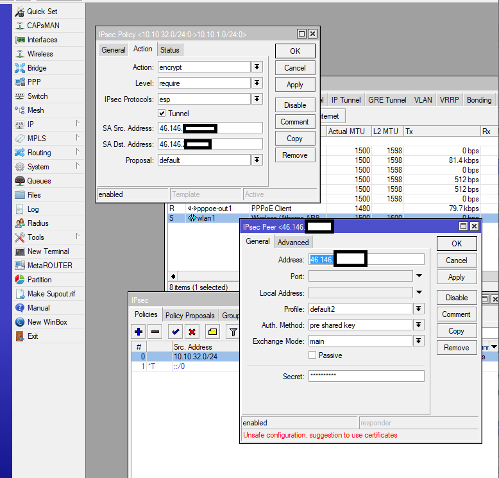This screenshot has width=499, height=478.
Task: Click the yellow comment note icon
Action: 212,332
